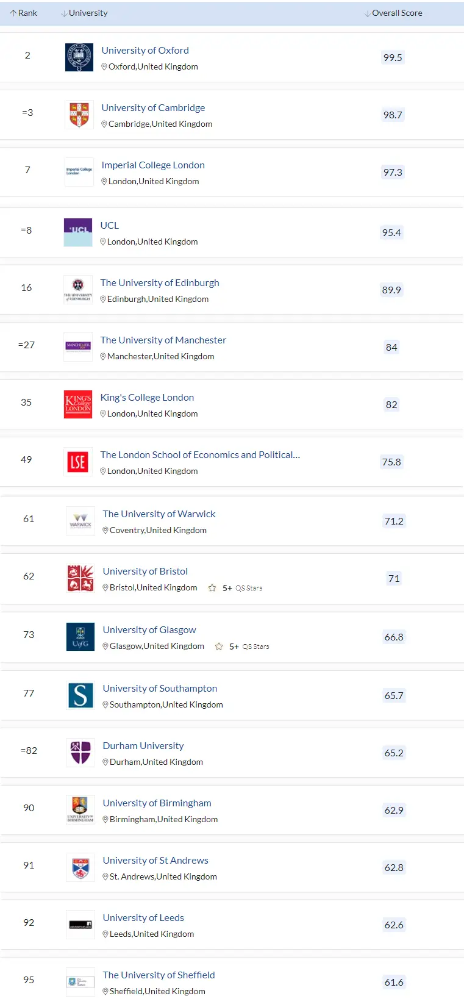Click the QS Stars icon beside Bristol
The height and width of the screenshot is (1007, 464).
tap(212, 588)
